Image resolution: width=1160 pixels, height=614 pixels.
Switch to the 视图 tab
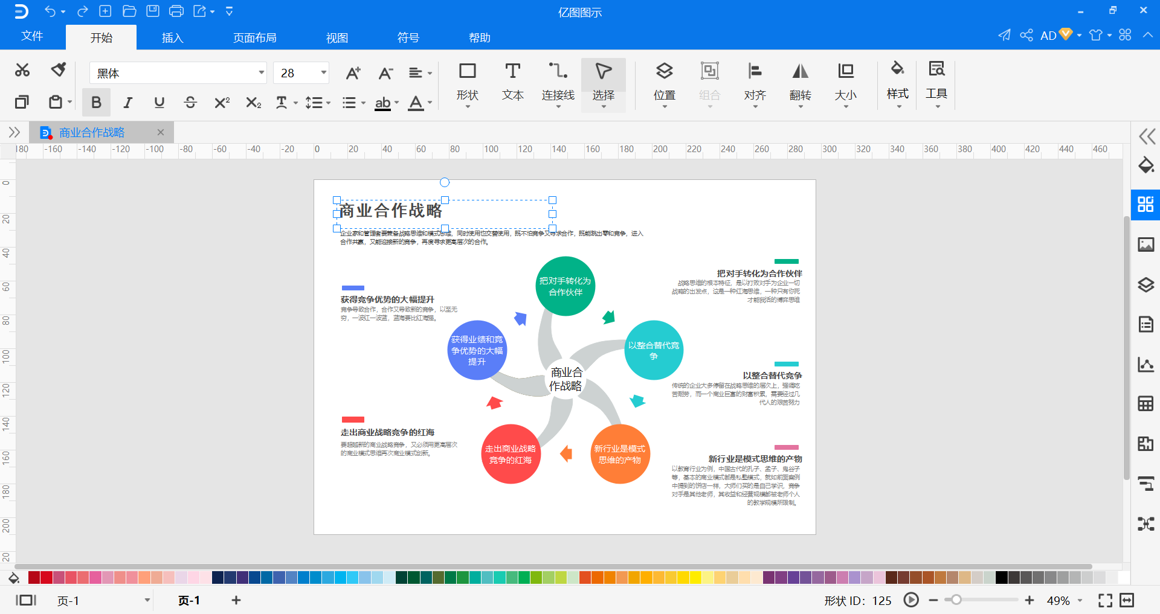(x=337, y=37)
